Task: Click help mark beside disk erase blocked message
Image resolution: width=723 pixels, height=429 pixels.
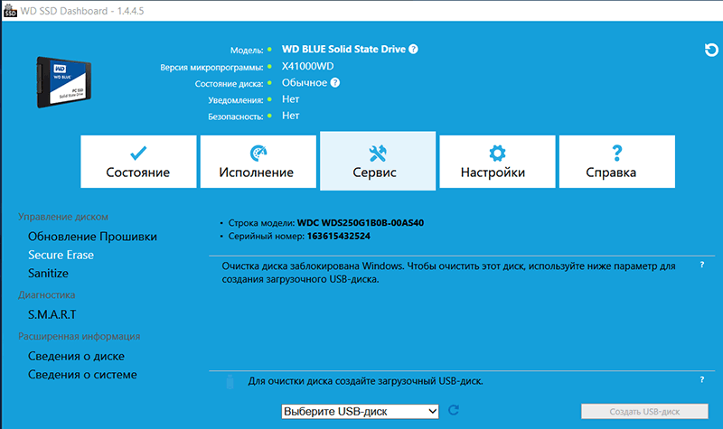Action: point(702,265)
